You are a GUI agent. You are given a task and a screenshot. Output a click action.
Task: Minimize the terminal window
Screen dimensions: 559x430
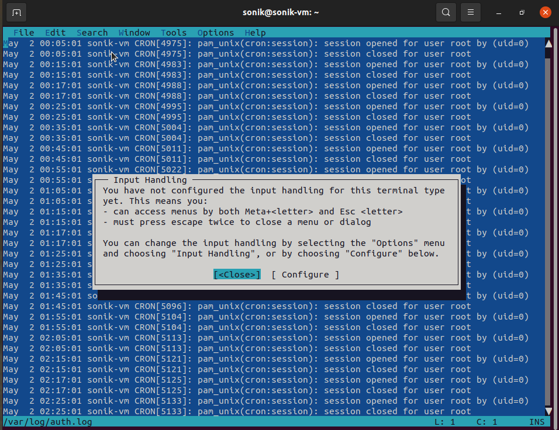(498, 12)
